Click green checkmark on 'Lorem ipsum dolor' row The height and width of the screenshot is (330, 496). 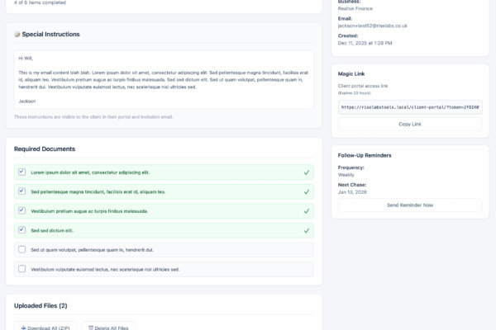coord(306,172)
